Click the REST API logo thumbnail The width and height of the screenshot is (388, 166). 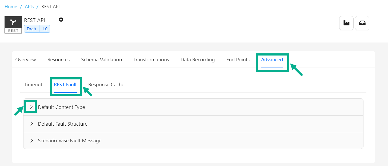(x=13, y=25)
